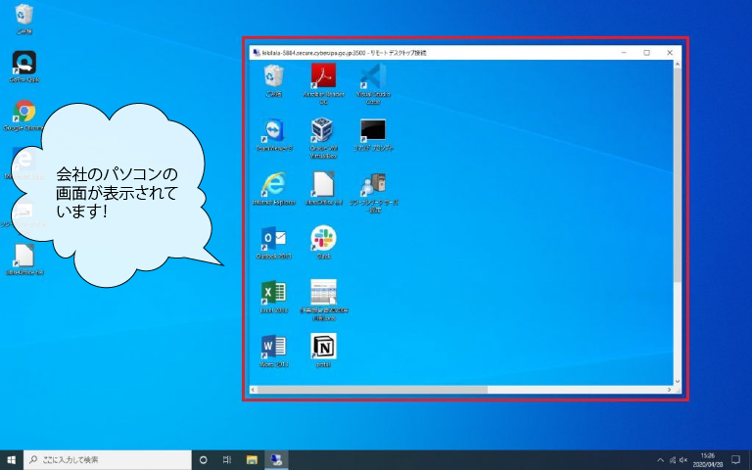
Task: Open Cortana from the taskbar
Action: click(x=204, y=460)
